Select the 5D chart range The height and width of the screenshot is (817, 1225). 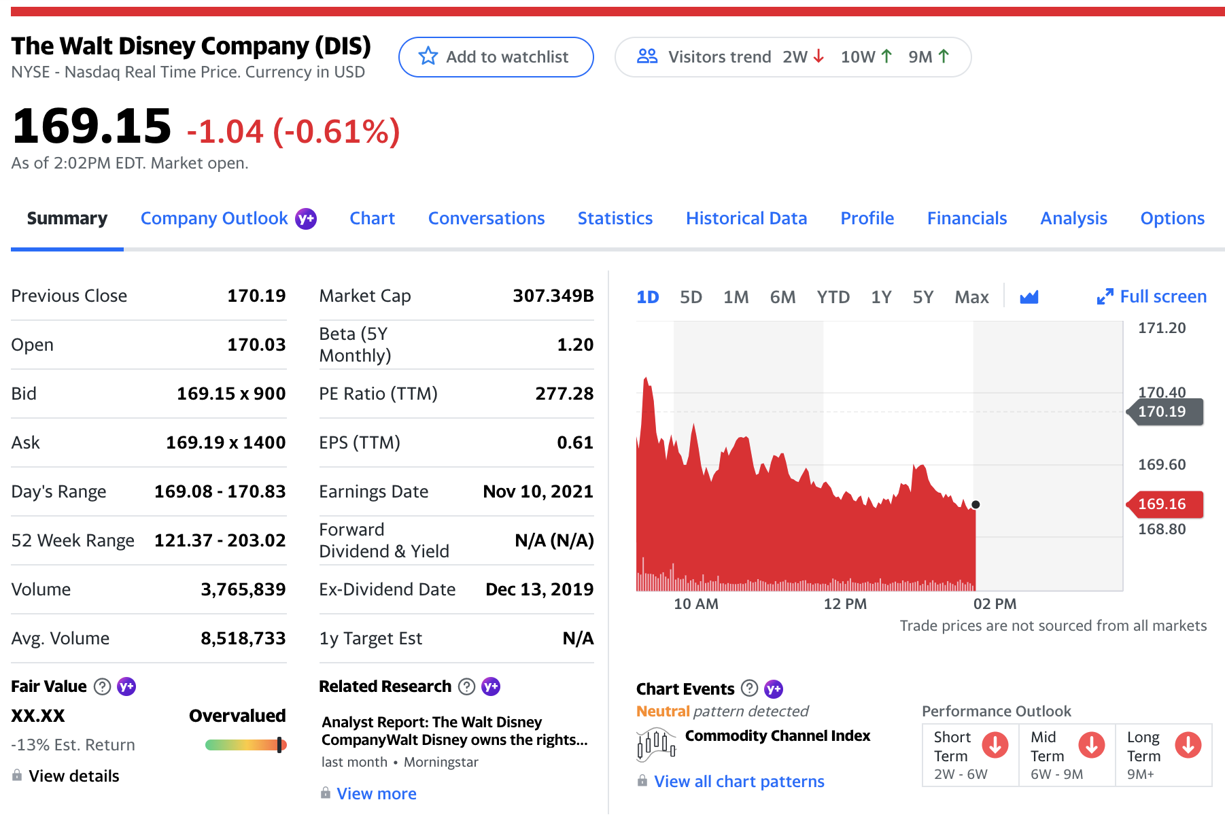point(691,297)
